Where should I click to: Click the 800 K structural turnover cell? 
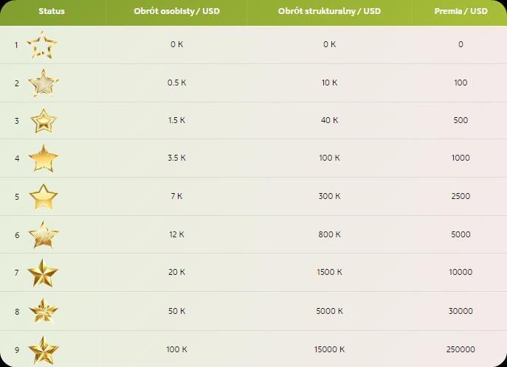point(329,234)
